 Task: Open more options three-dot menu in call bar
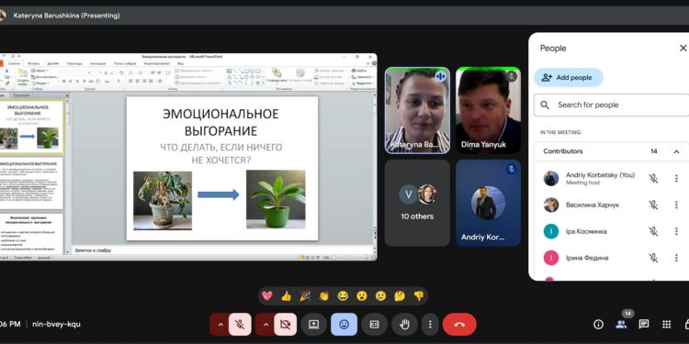[430, 324]
